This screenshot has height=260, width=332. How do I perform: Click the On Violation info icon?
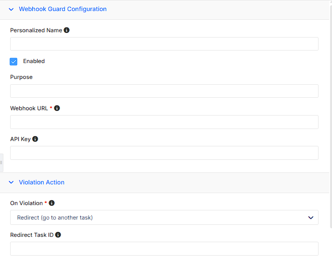click(51, 203)
